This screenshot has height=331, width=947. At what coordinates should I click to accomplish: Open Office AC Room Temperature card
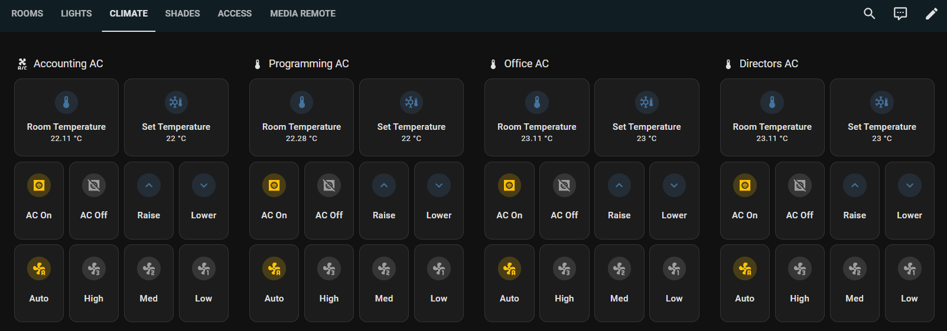tap(536, 117)
